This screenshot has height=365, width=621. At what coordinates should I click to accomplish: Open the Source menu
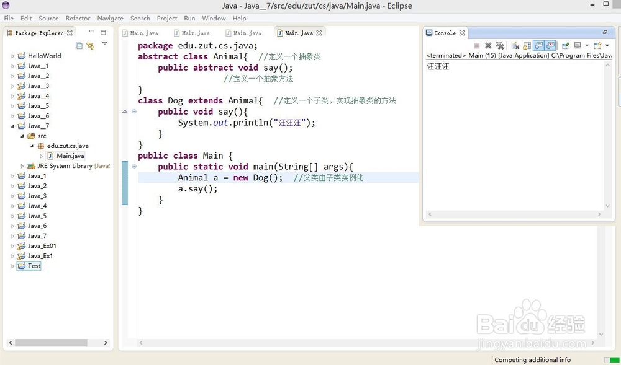48,18
